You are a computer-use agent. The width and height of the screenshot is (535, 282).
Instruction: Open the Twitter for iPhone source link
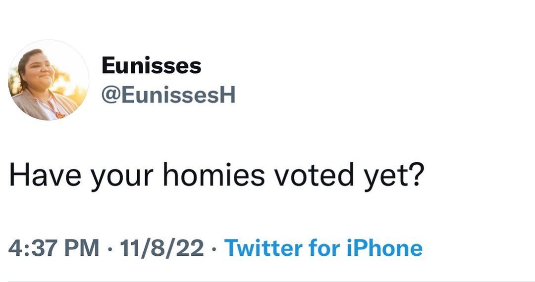(x=323, y=248)
